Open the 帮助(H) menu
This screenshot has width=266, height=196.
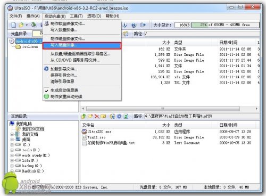tap(112, 16)
